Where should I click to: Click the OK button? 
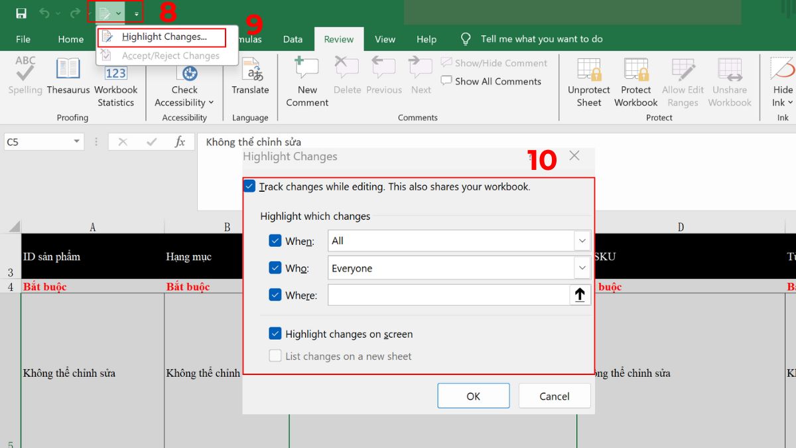point(473,396)
